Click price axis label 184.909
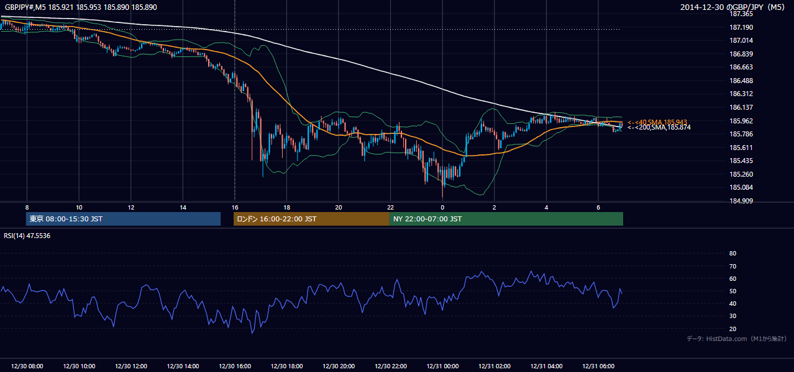 741,201
